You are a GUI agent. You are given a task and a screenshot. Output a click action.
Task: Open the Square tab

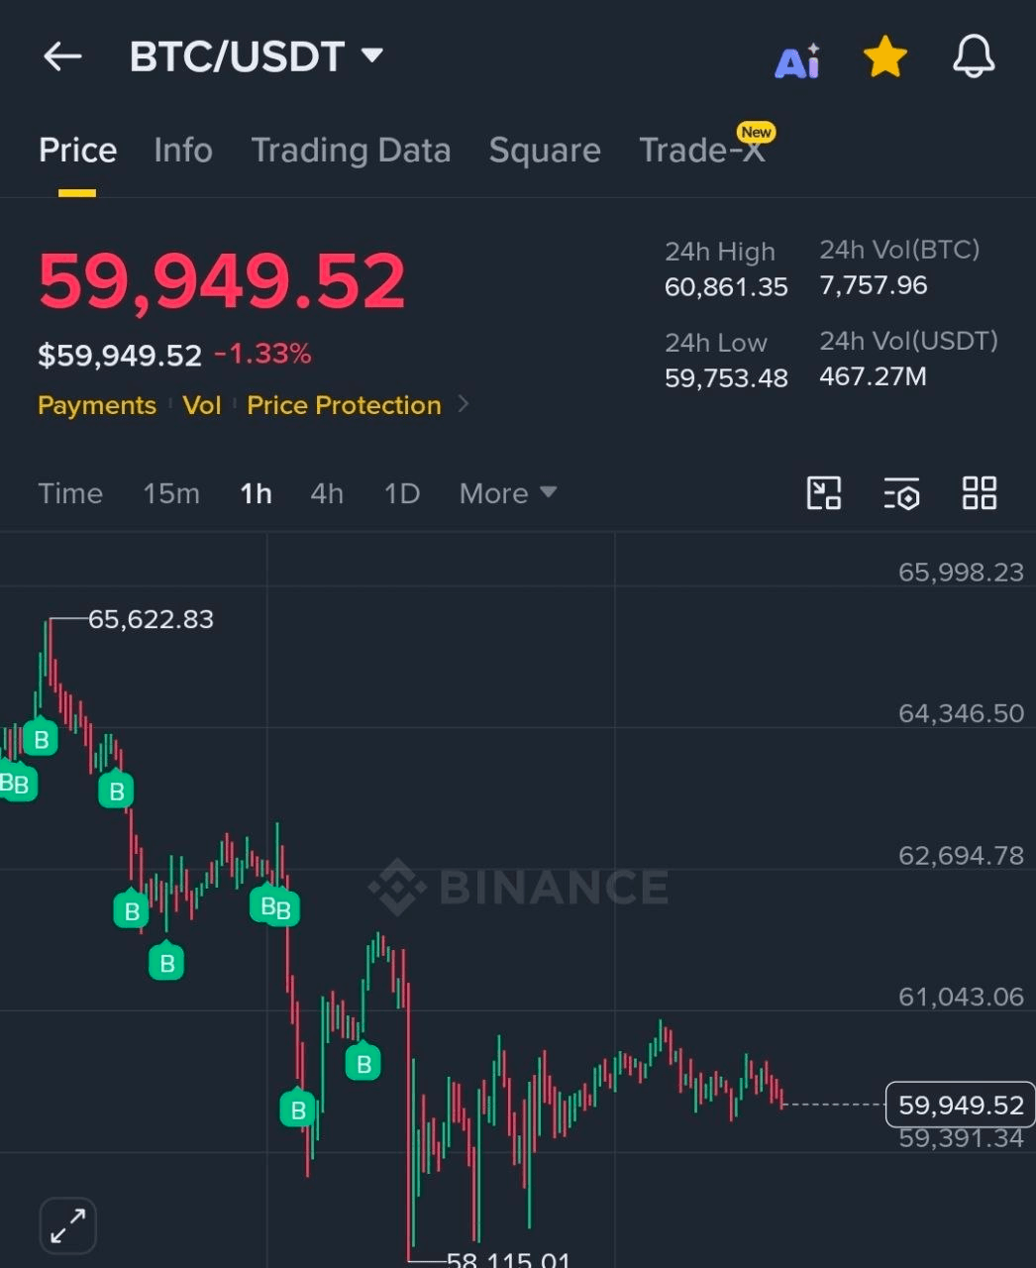(x=545, y=151)
